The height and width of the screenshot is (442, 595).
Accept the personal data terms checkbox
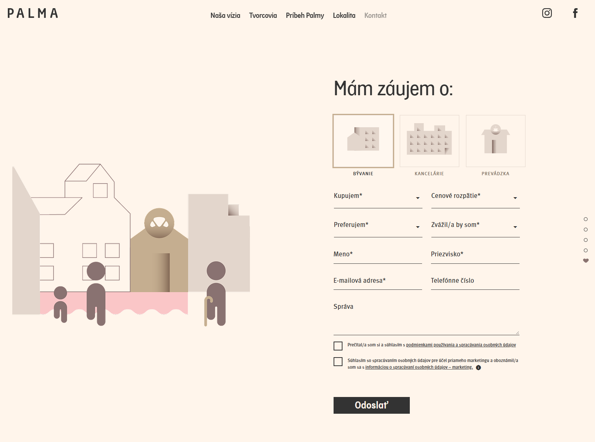338,346
